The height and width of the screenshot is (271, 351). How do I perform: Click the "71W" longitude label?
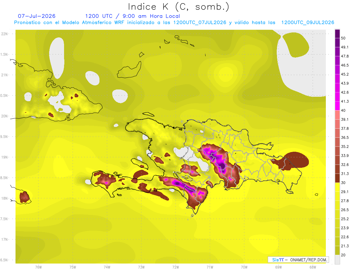[x=210, y=267]
